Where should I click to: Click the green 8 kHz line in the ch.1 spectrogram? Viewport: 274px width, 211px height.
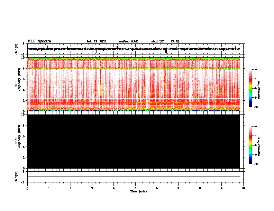tap(133, 68)
